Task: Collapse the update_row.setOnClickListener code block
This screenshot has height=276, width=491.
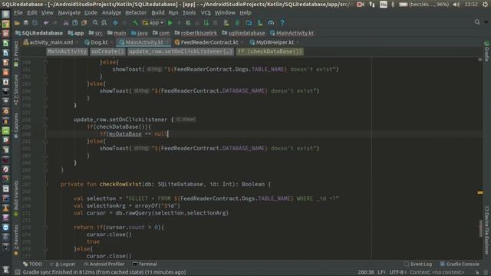Action: 45,120
